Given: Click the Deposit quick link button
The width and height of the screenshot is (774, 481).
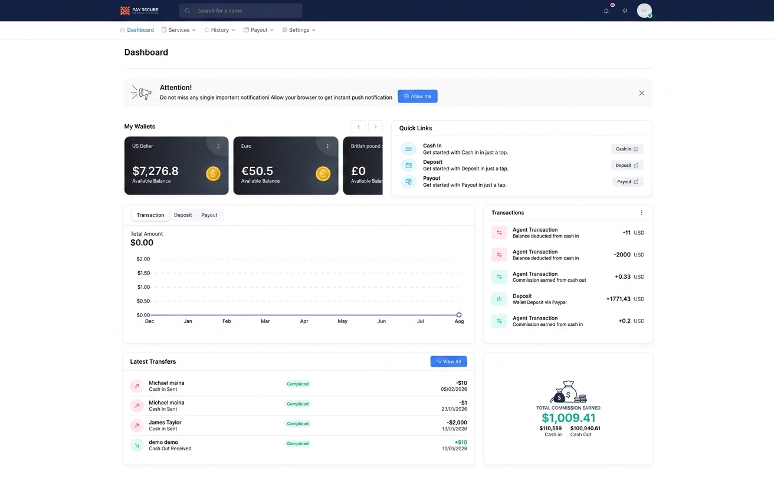Looking at the screenshot, I should point(627,166).
